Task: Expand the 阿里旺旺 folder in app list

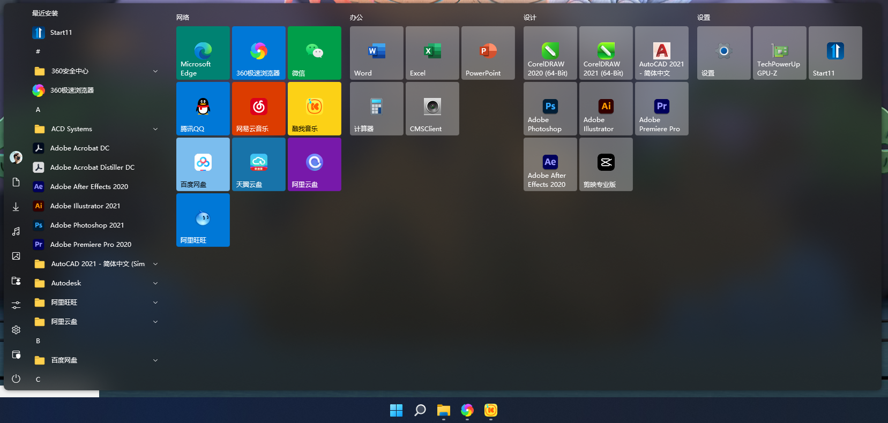Action: click(x=96, y=303)
